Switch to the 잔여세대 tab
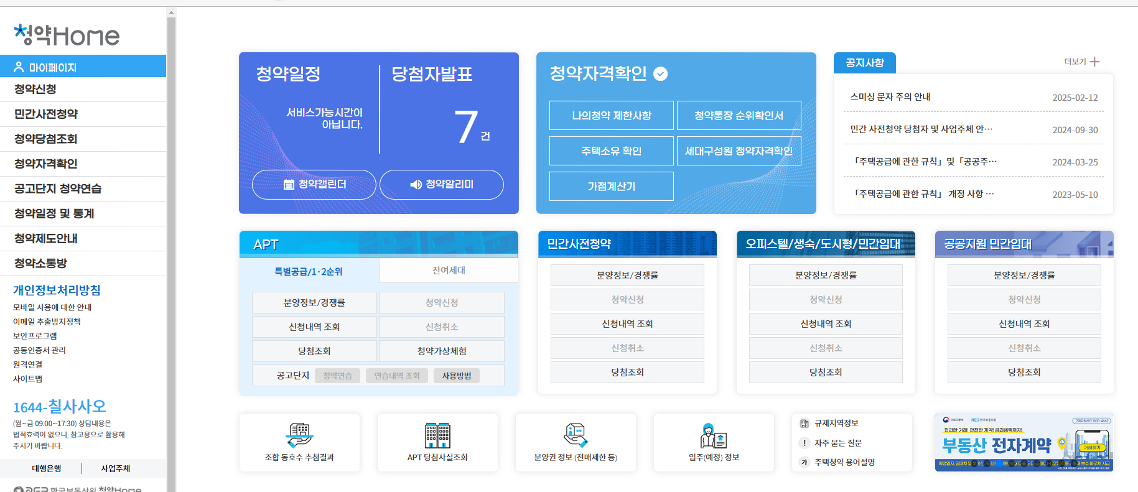Image resolution: width=1138 pixels, height=492 pixels. coord(449,271)
